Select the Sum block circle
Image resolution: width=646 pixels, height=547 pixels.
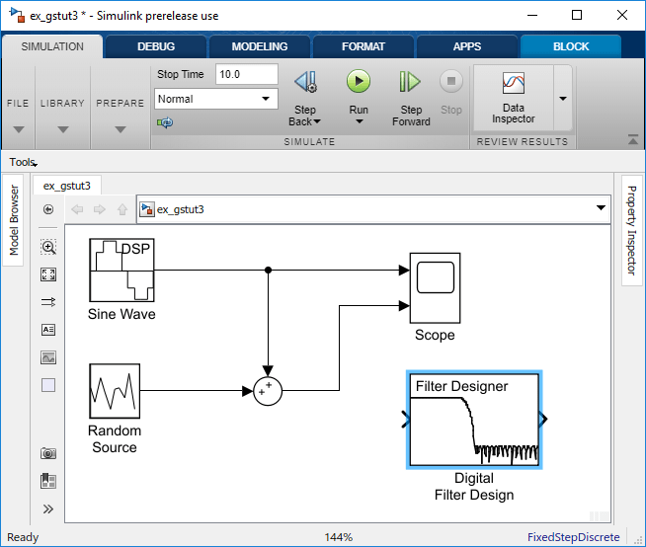point(268,391)
